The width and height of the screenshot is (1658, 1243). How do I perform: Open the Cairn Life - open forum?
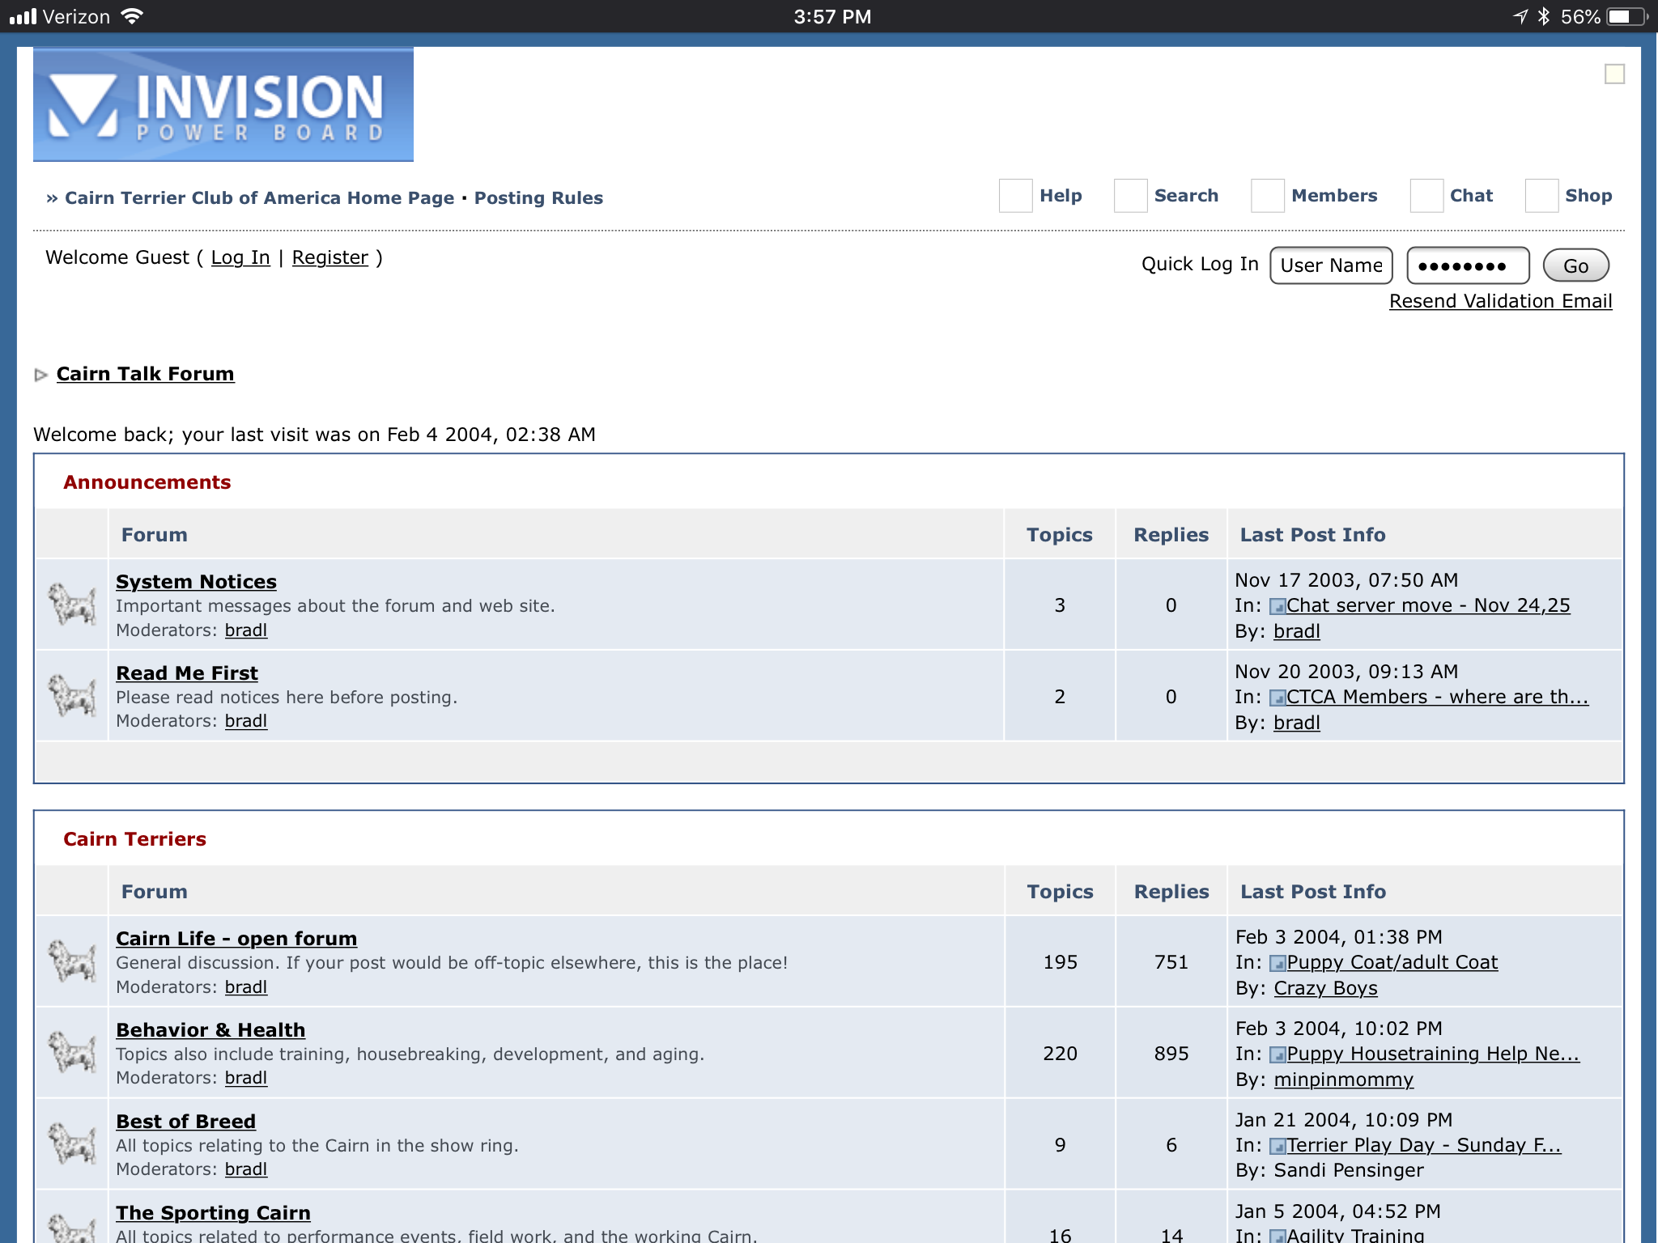click(236, 939)
